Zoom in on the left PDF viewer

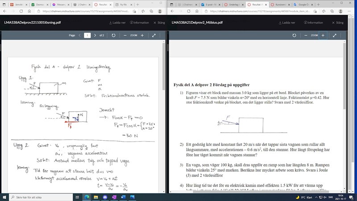pos(142,35)
